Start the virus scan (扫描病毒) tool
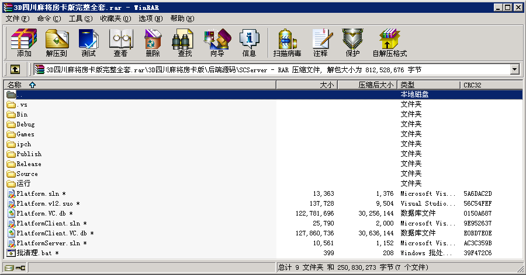Image resolution: width=526 pixels, height=275 pixels. pyautogui.click(x=288, y=43)
